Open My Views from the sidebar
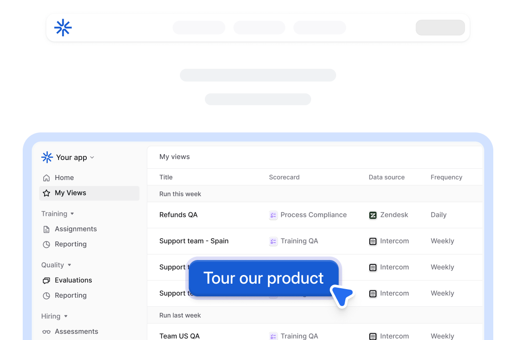This screenshot has height=340, width=516. coord(70,193)
